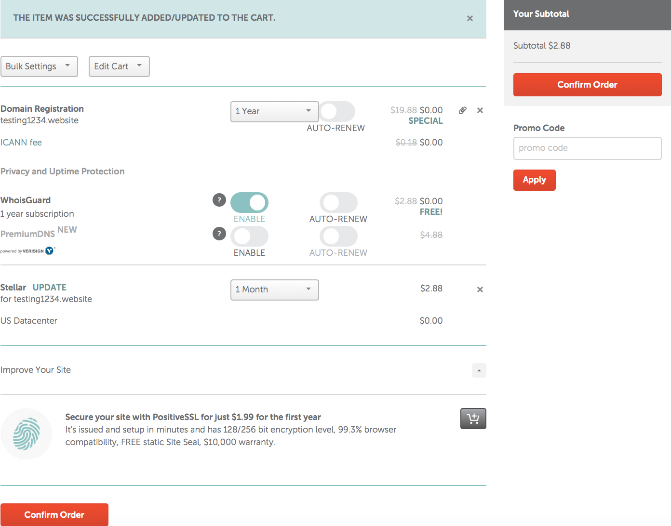671x526 pixels.
Task: Click the Your Subtotal header
Action: coord(541,14)
